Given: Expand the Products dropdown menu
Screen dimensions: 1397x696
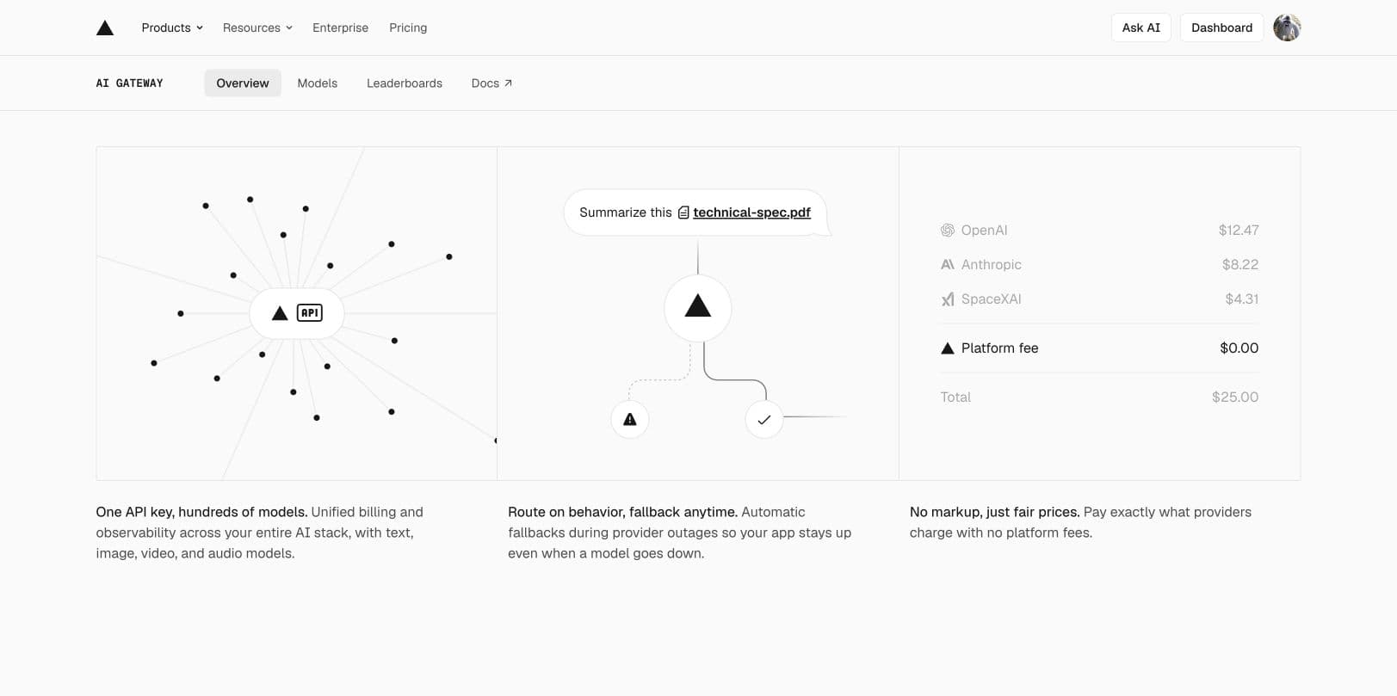Looking at the screenshot, I should coord(172,28).
